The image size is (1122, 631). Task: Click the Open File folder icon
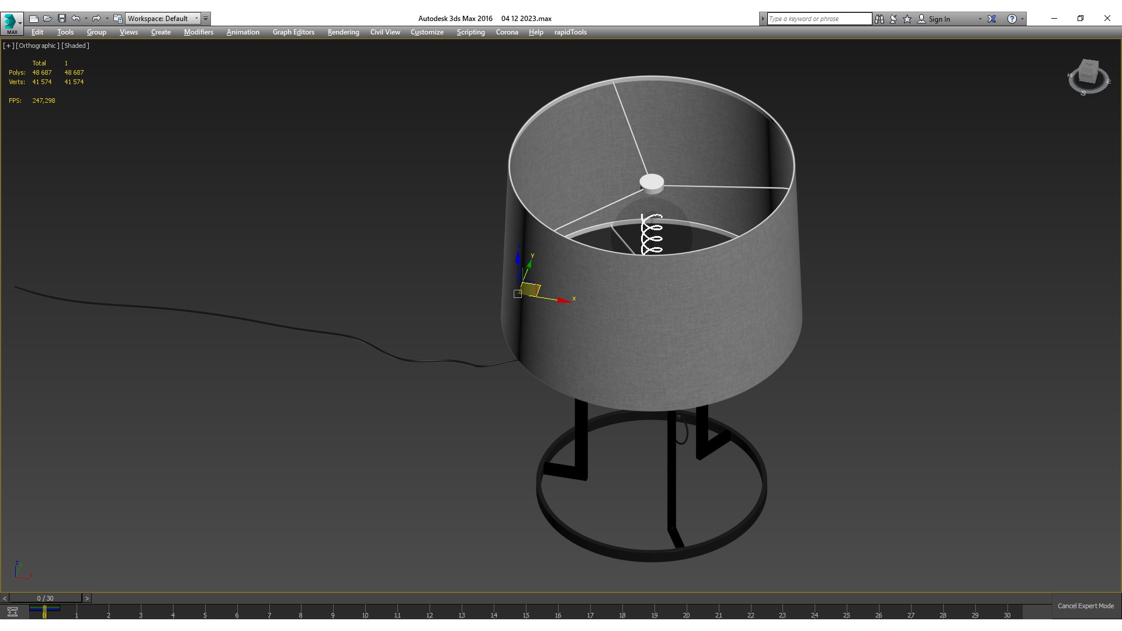click(x=48, y=19)
